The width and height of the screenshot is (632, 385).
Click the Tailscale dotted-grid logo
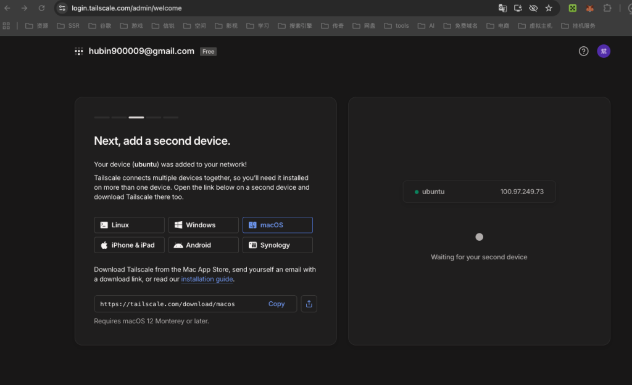tap(78, 51)
